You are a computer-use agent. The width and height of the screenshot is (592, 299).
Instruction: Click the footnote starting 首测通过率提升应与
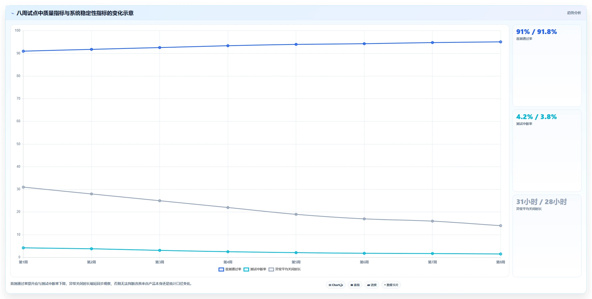pos(101,284)
